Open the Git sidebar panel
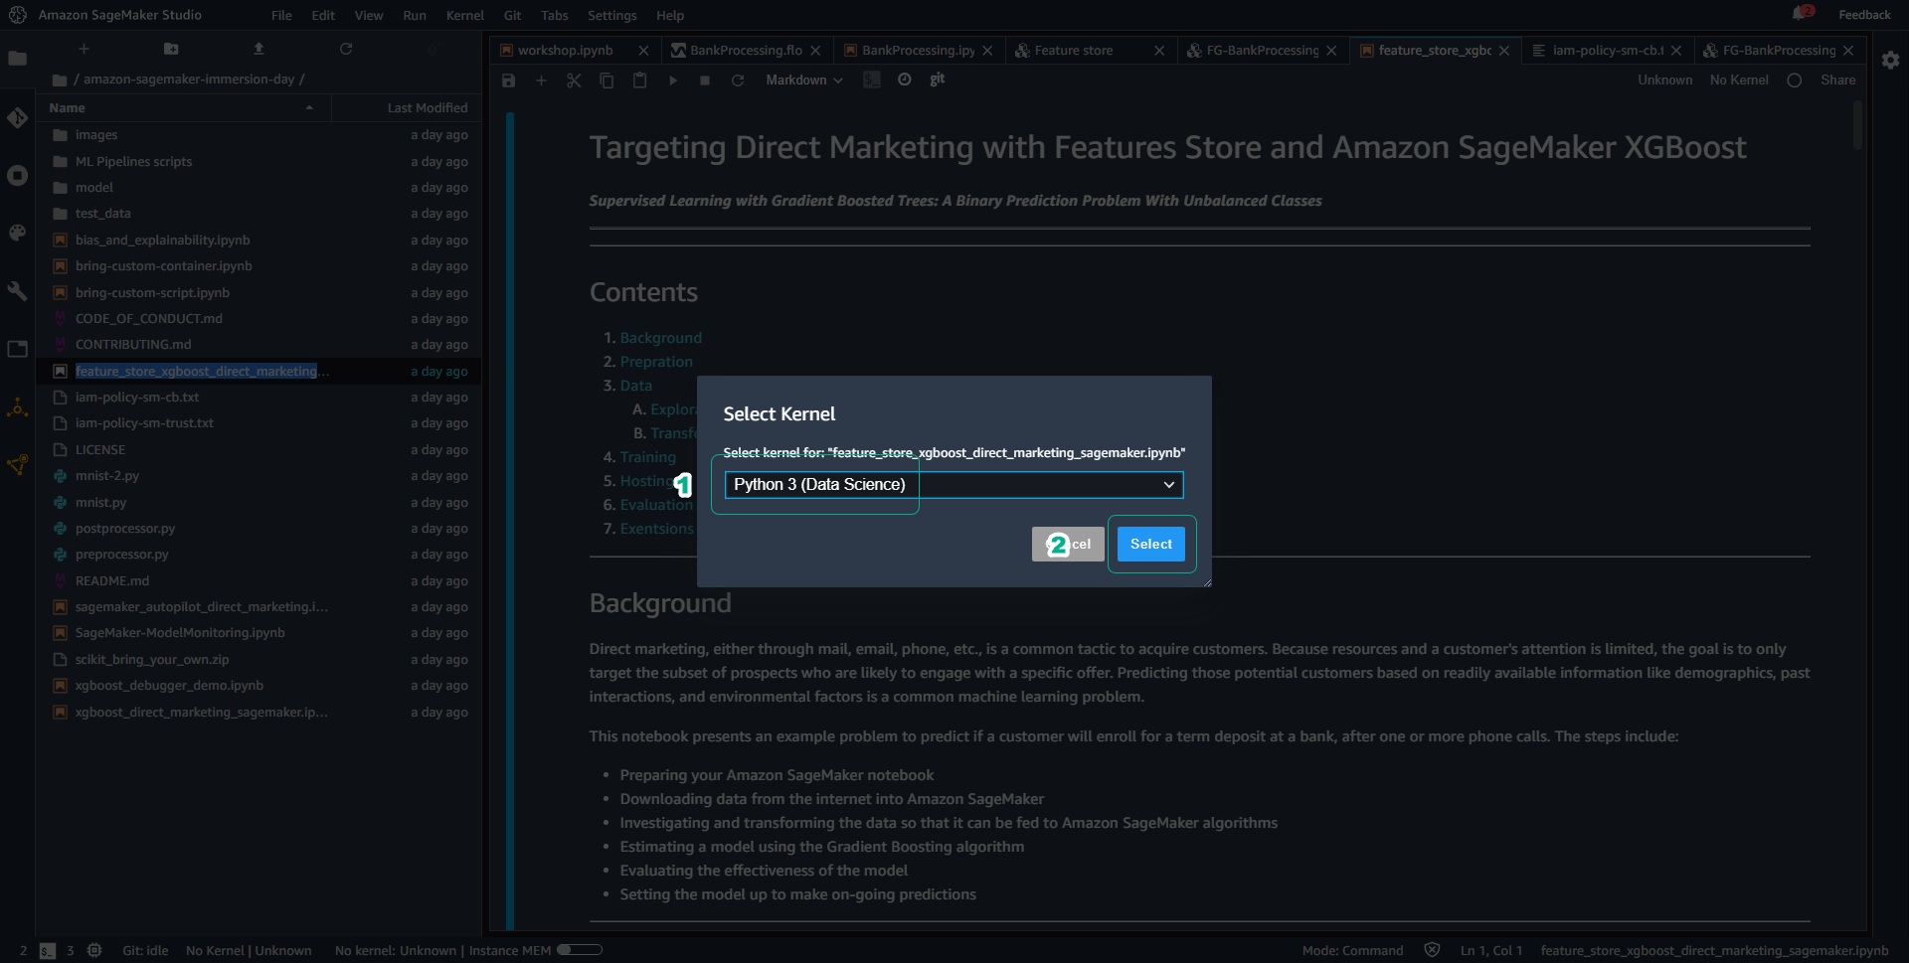Viewport: 1909px width, 963px height. [17, 117]
